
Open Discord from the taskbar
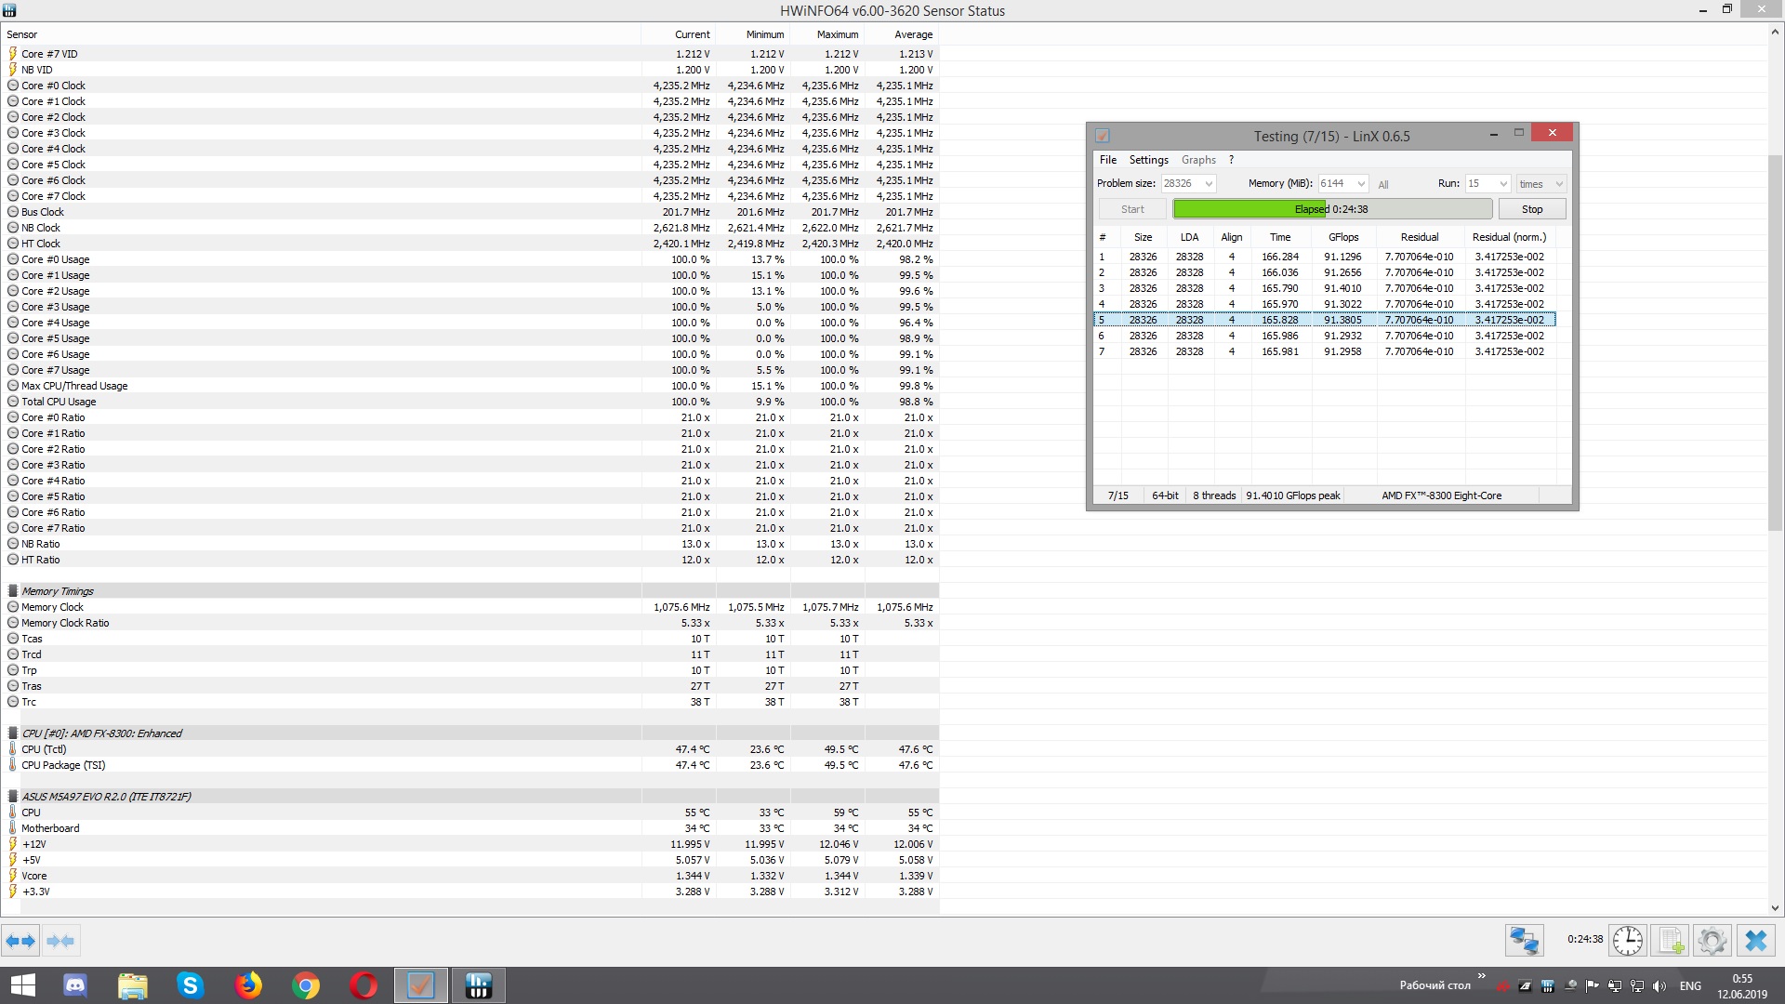click(x=74, y=985)
